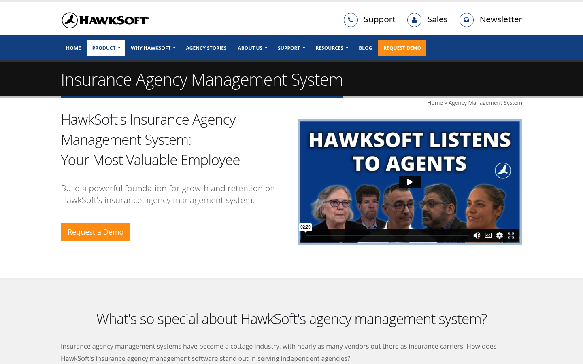Toggle fullscreen view of the video

511,235
